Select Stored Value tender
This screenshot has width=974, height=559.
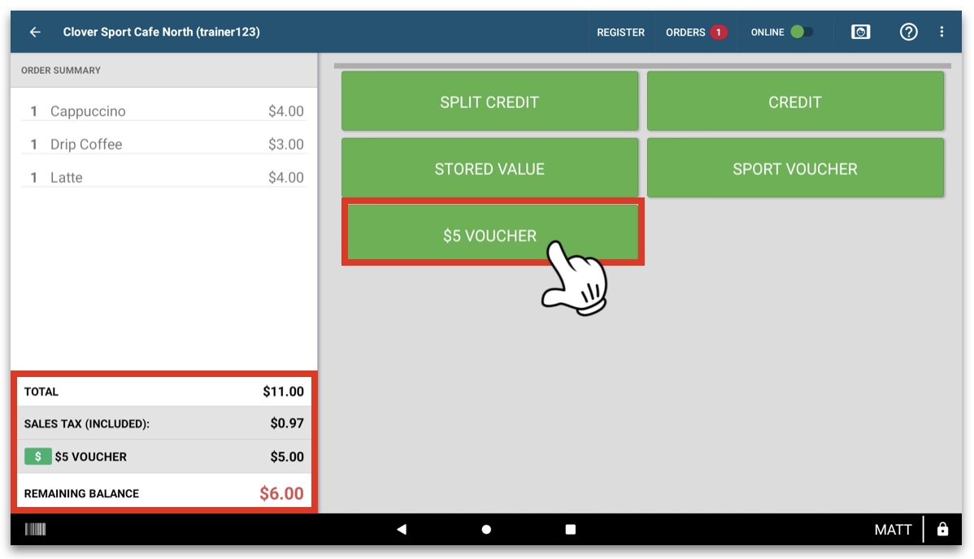(x=489, y=168)
